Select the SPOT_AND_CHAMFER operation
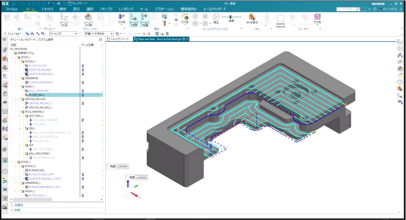This screenshot has width=406, height=220. click(45, 120)
